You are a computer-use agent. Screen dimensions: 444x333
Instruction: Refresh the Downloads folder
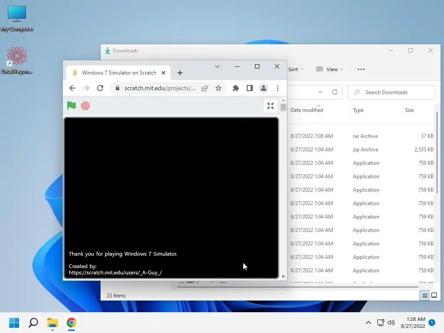click(335, 92)
